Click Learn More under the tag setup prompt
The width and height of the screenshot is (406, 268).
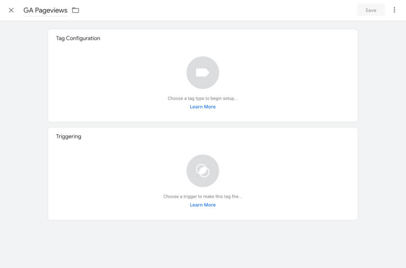203,106
